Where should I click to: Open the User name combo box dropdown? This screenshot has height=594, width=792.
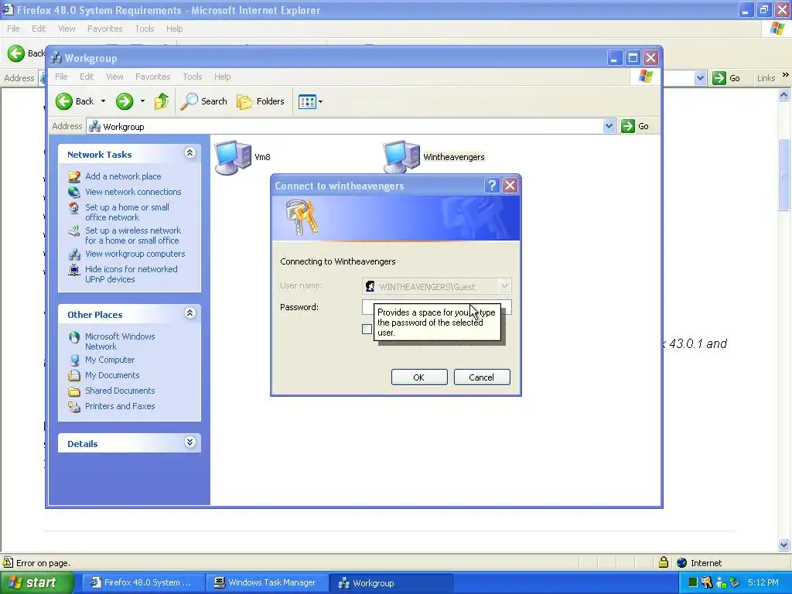(x=504, y=286)
